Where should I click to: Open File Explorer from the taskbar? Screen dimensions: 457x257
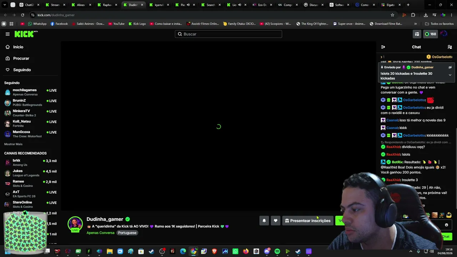click(110, 251)
